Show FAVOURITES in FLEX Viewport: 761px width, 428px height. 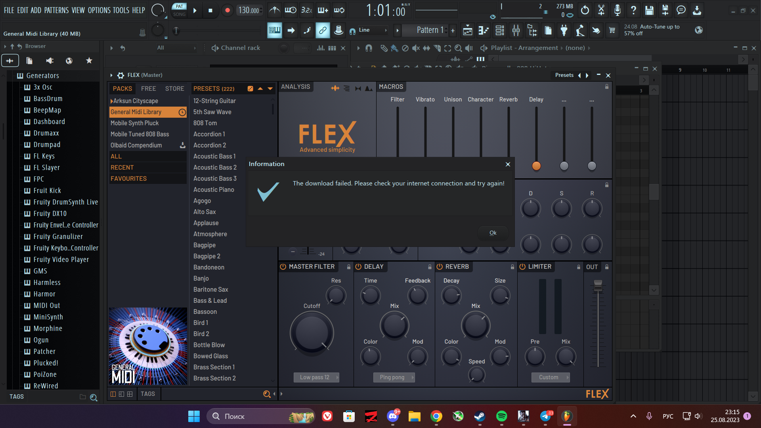(x=148, y=179)
